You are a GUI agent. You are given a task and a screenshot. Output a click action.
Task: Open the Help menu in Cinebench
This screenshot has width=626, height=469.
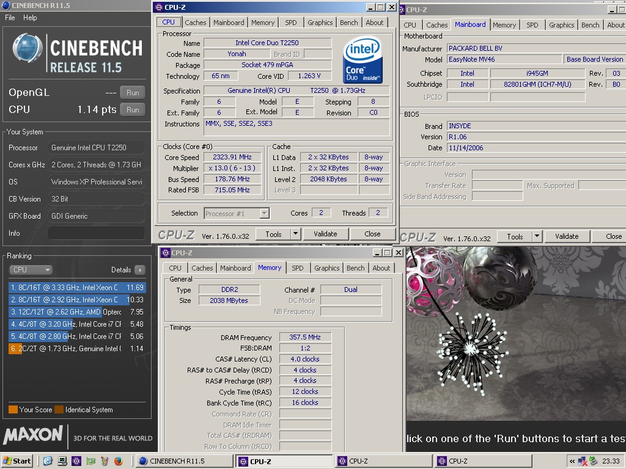30,18
